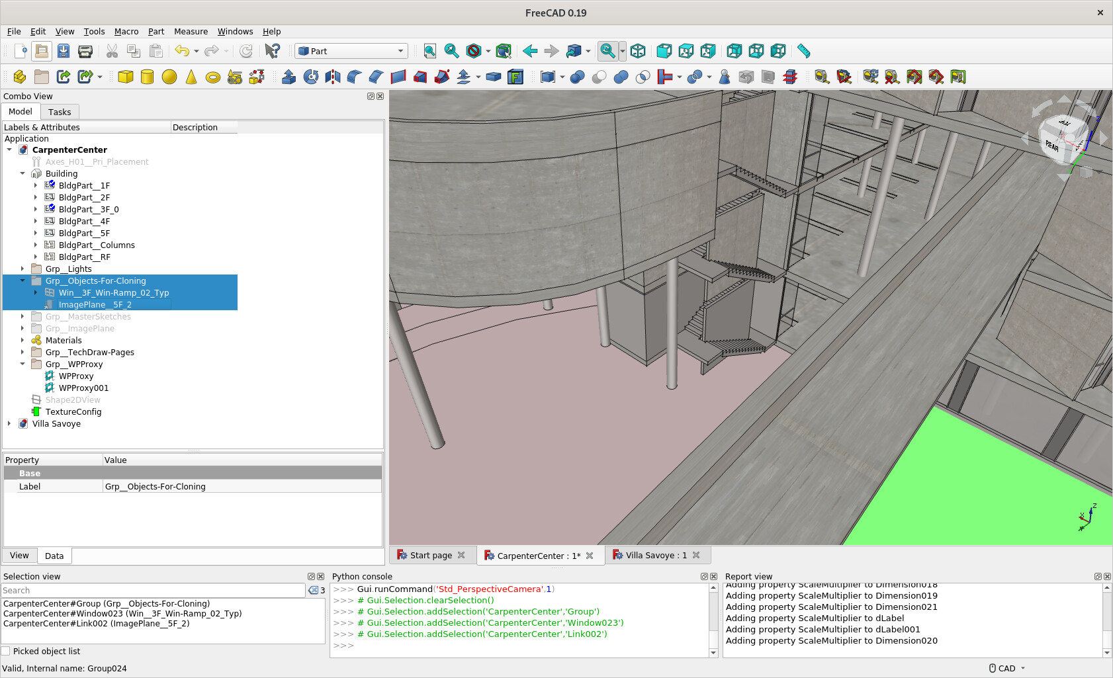Switch to the Tasks tab
This screenshot has width=1113, height=678.
tap(60, 112)
